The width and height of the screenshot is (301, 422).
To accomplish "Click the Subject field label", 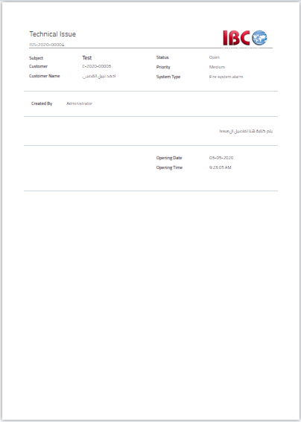I will [36, 58].
